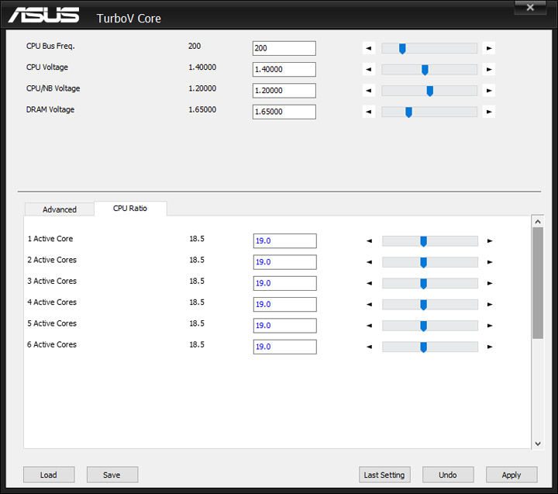Viewport: 558px width, 494px height.
Task: Lower the 5 Active Cores ratio arrow
Action: [370, 325]
